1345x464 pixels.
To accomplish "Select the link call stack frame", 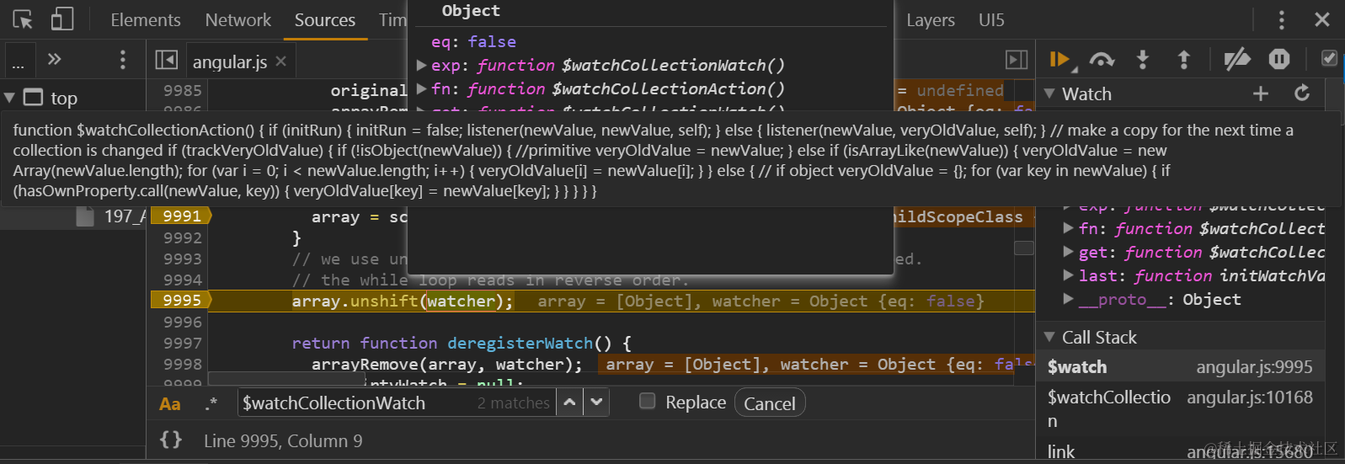I will pyautogui.click(x=1180, y=451).
